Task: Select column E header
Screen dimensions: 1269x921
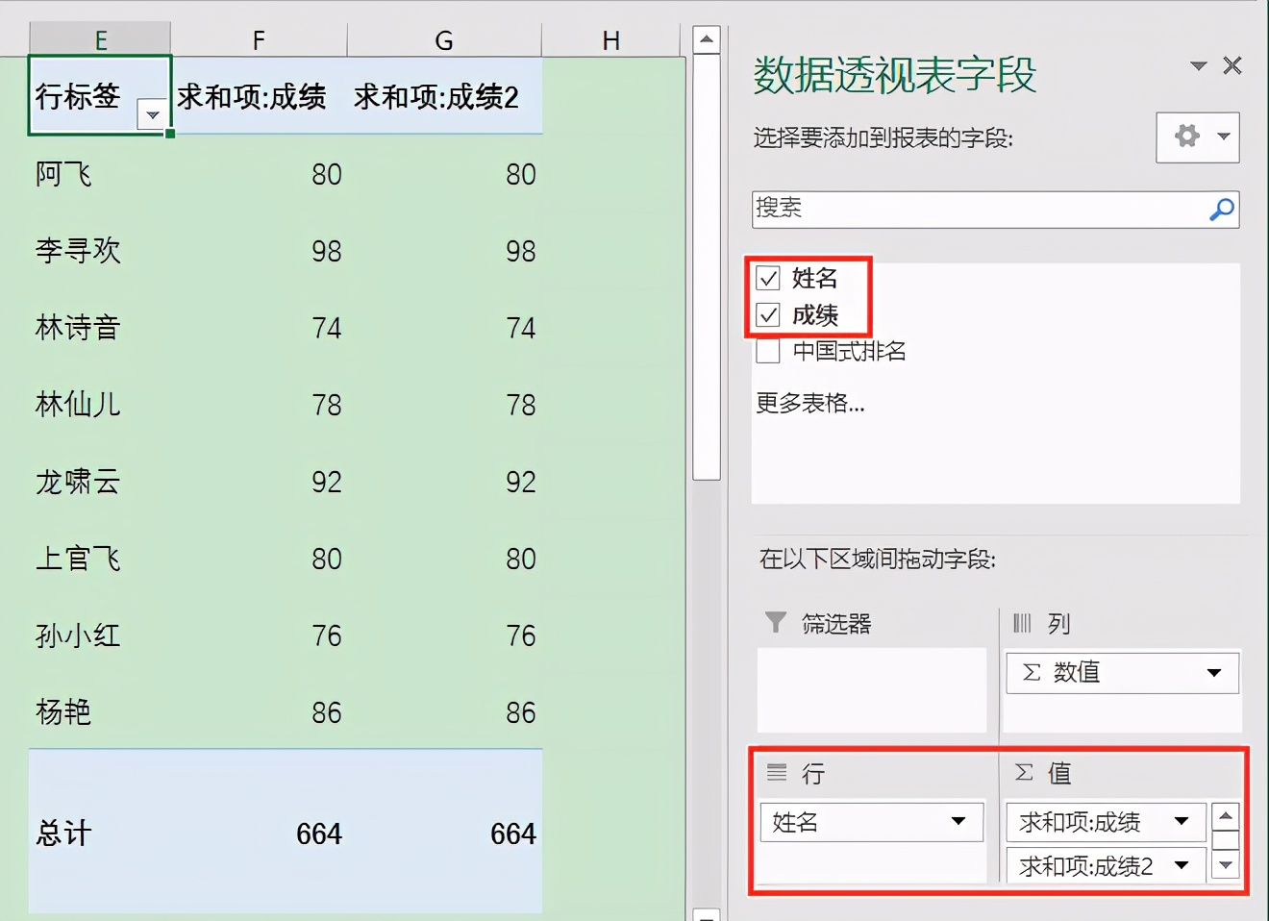Action: (100, 39)
